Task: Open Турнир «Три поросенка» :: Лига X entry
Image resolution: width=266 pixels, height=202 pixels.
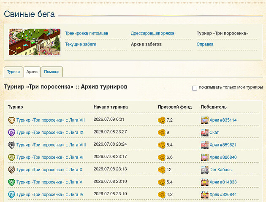Action: [49, 170]
